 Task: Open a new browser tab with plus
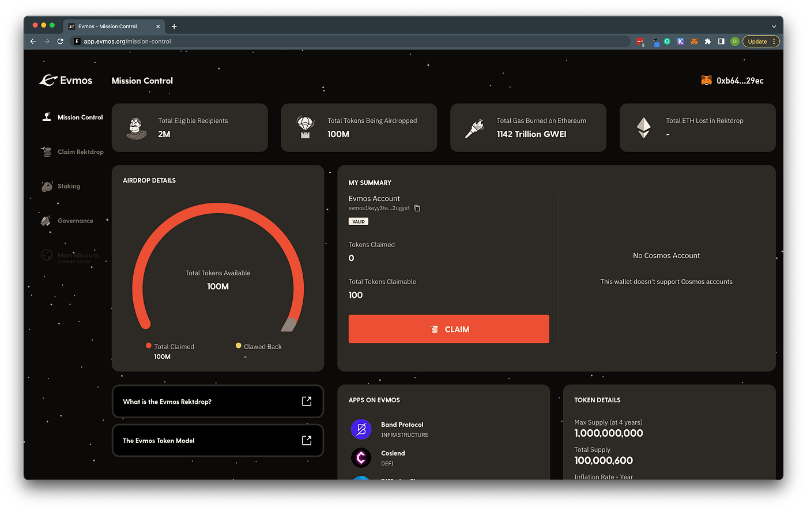[x=174, y=27]
